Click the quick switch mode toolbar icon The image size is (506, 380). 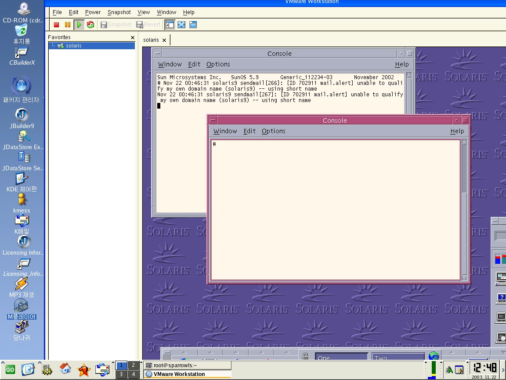pyautogui.click(x=193, y=25)
